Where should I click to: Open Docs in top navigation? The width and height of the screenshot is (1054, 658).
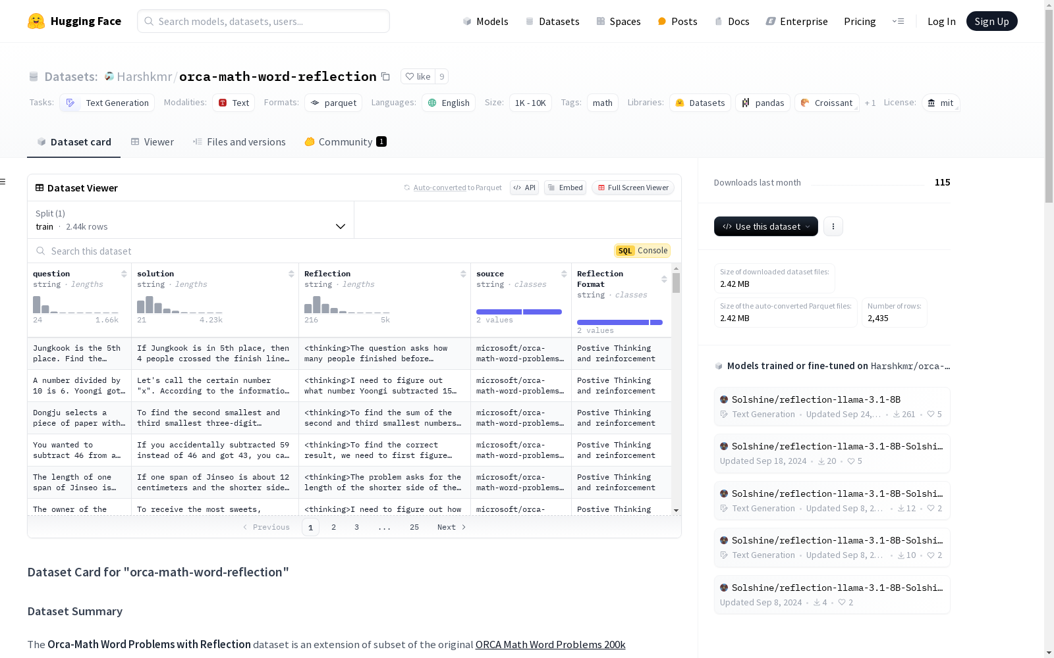click(x=732, y=21)
